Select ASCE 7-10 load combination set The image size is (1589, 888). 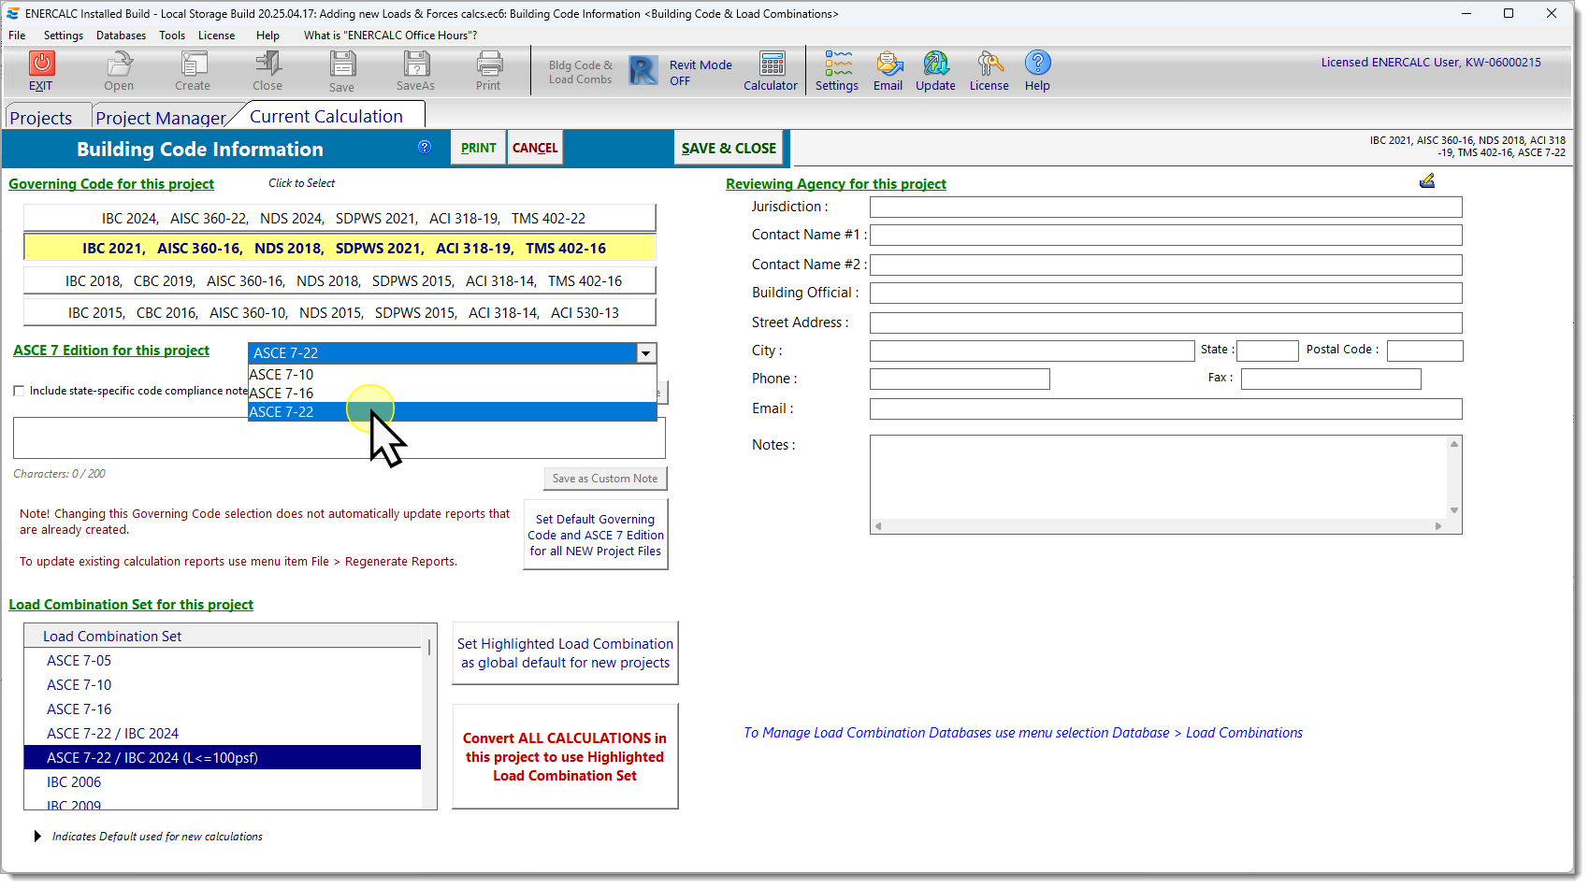click(223, 685)
